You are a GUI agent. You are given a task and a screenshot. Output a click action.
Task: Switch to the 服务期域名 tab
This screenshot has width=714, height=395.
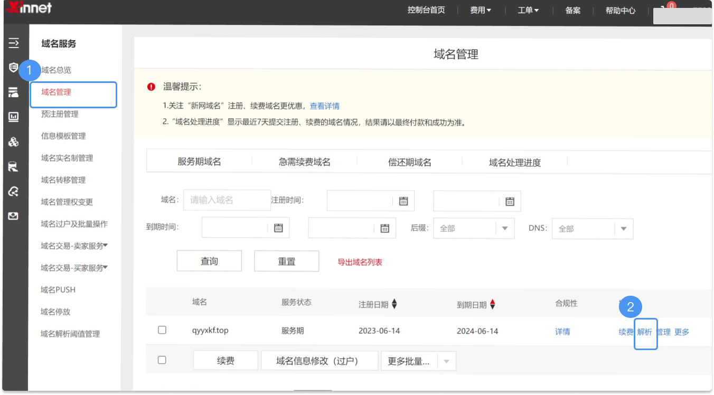199,162
